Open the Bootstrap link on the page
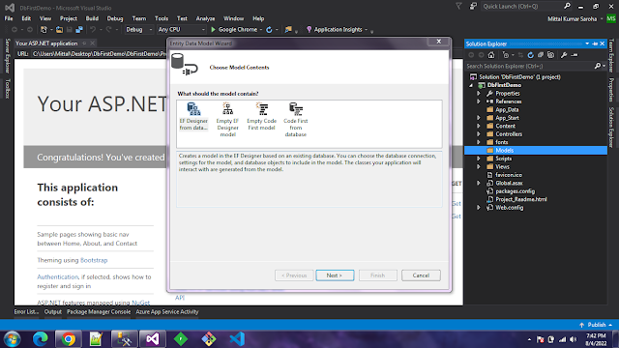 pos(94,260)
